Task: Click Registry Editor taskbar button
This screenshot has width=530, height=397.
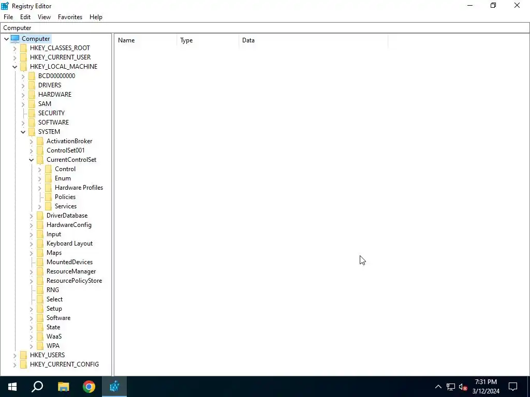Action: [x=114, y=387]
